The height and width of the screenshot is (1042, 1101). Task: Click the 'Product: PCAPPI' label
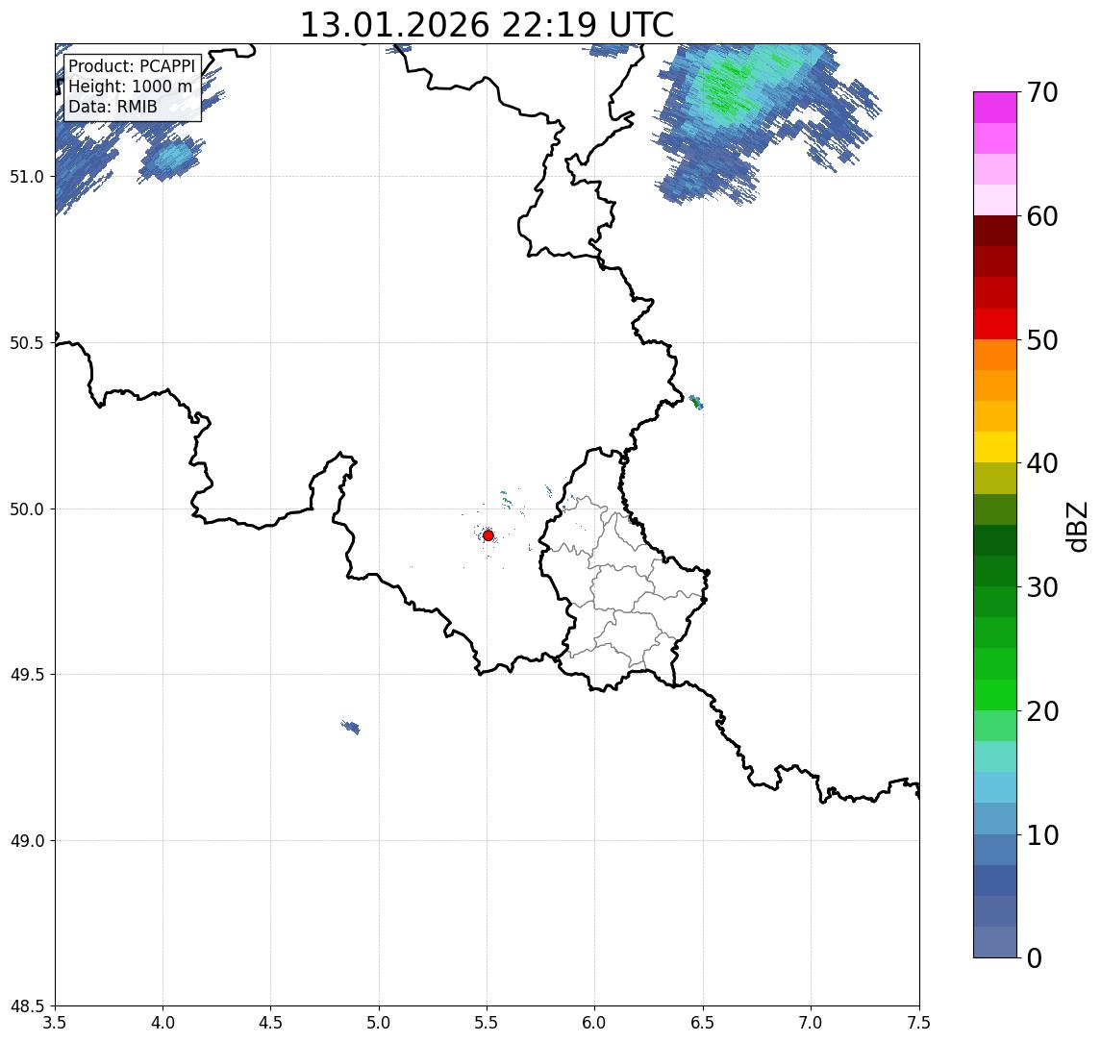(132, 66)
